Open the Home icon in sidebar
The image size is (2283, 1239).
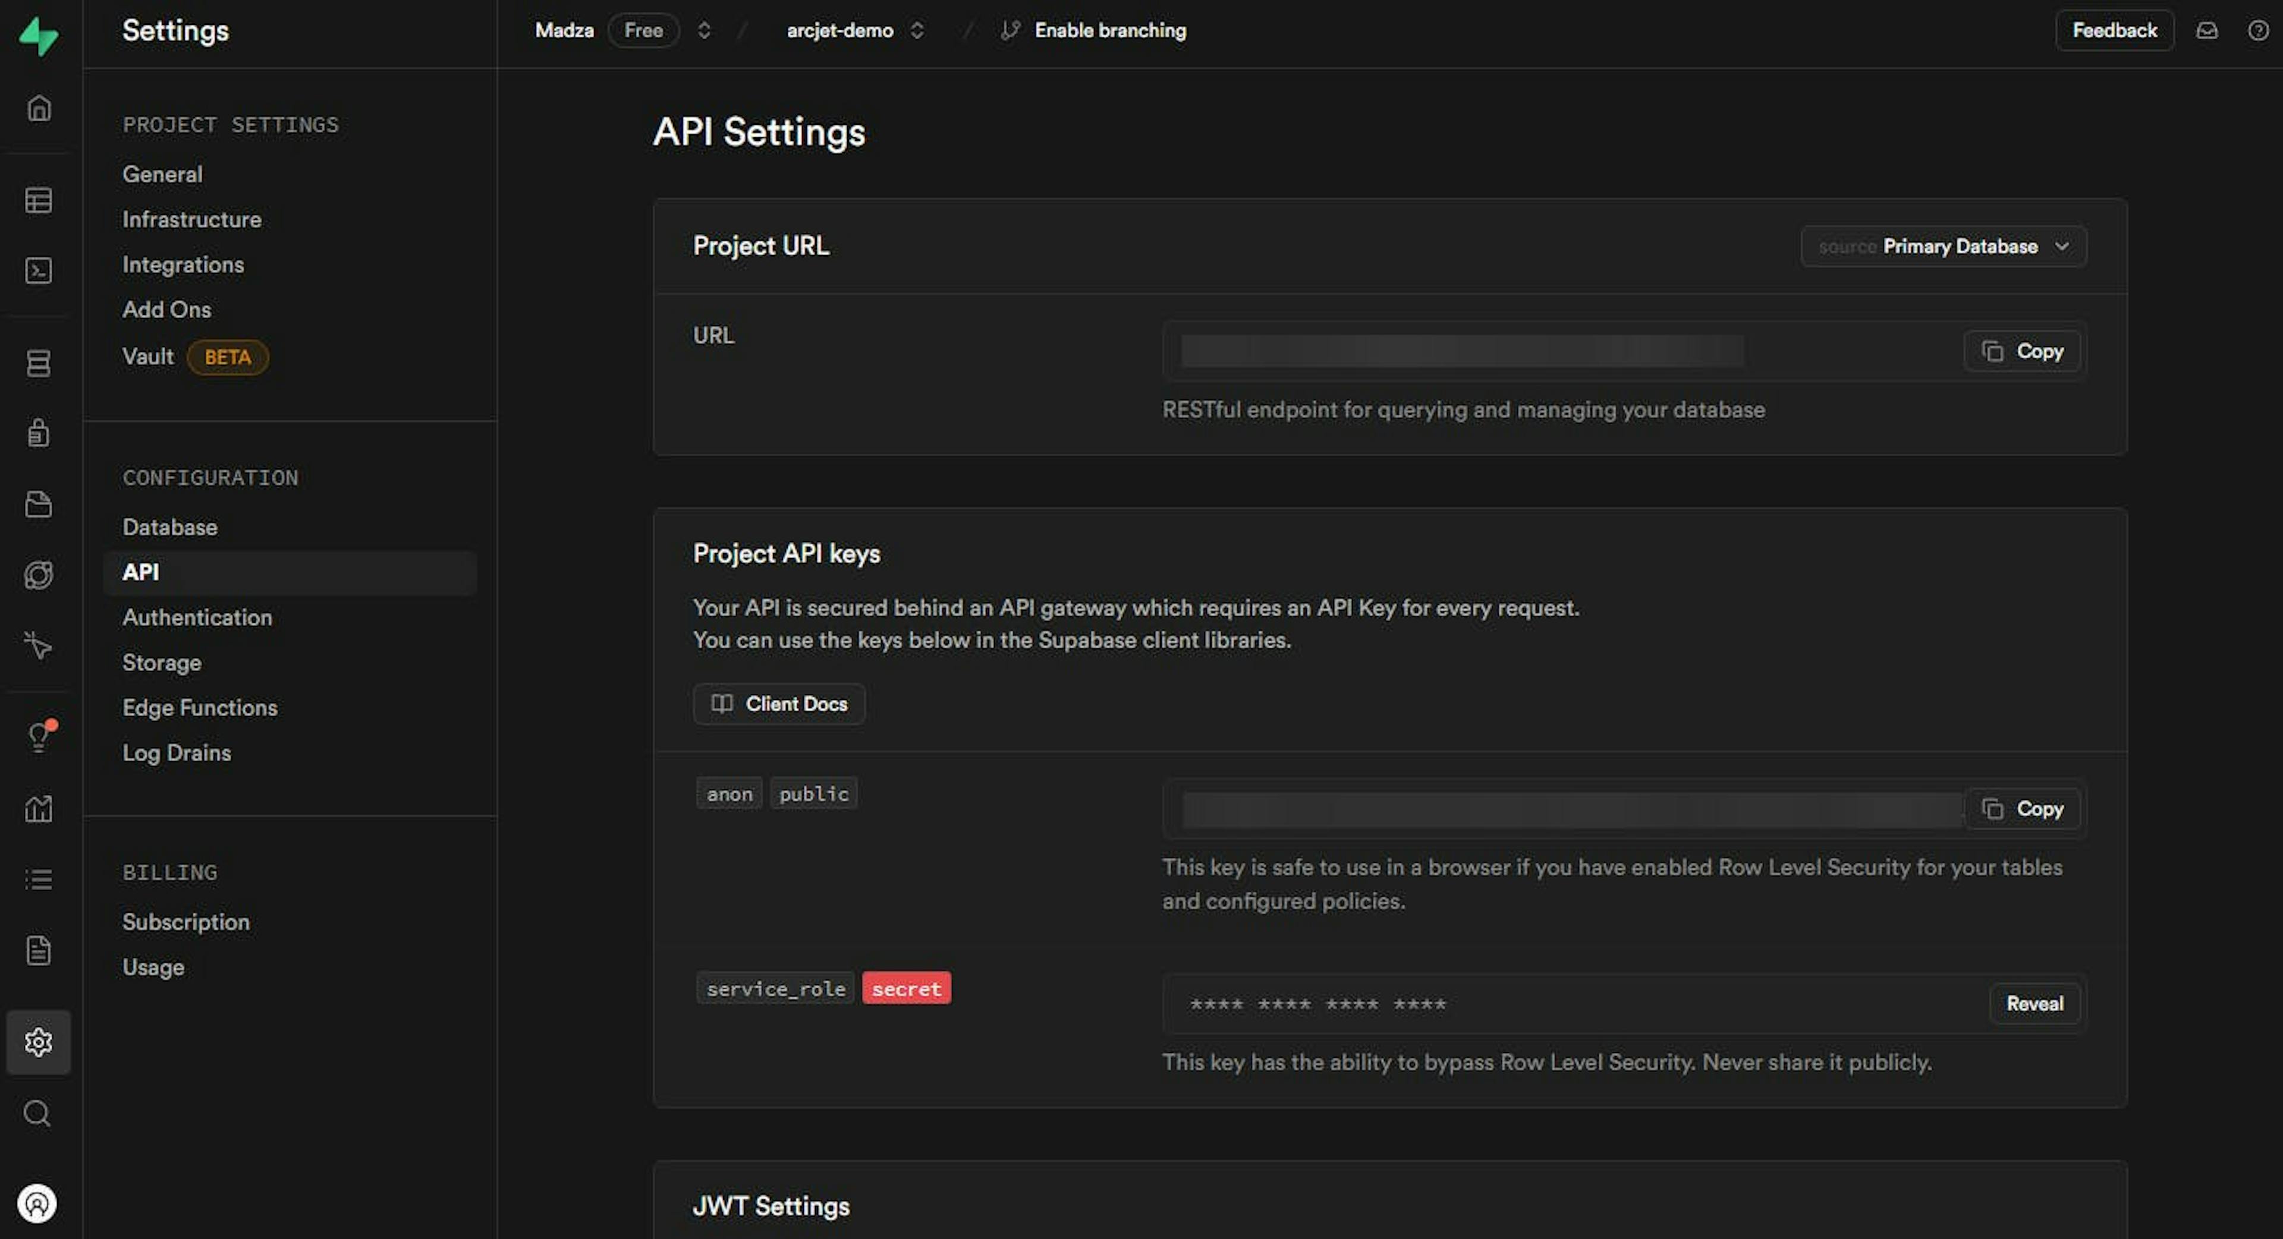[38, 108]
